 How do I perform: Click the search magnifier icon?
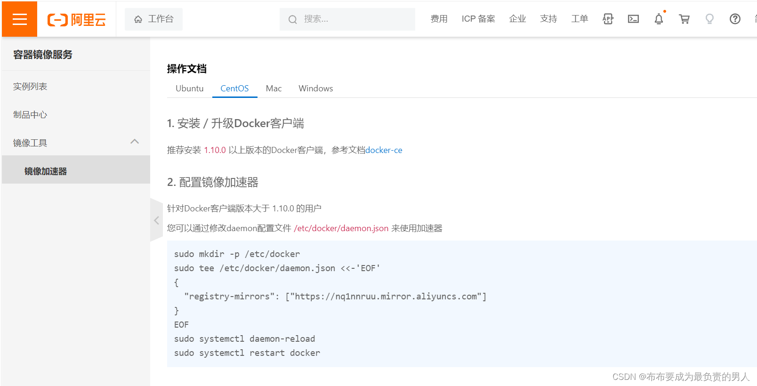292,19
